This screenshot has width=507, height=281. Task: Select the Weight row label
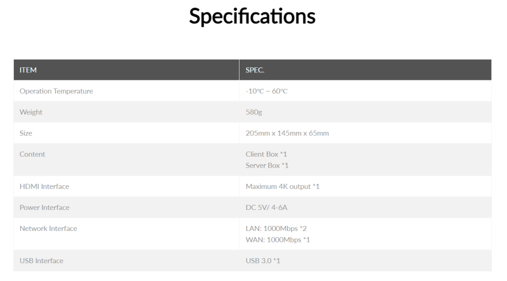point(31,112)
